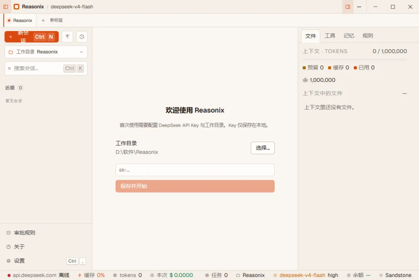The image size is (419, 280).
Task: Click the Reasonix logo in title bar
Action: click(17, 7)
